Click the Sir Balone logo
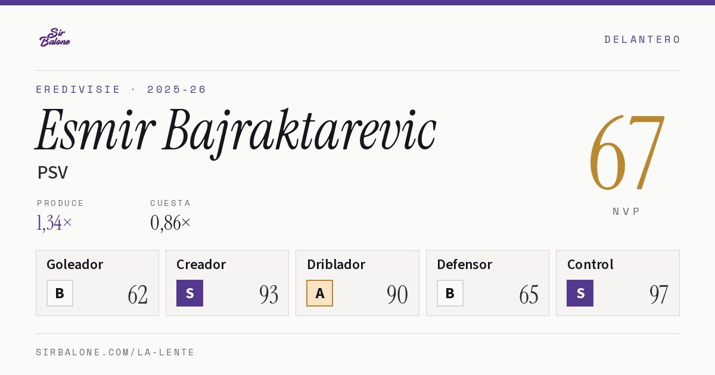 (55, 37)
